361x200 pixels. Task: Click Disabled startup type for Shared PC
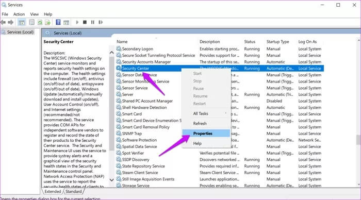tap(274, 101)
